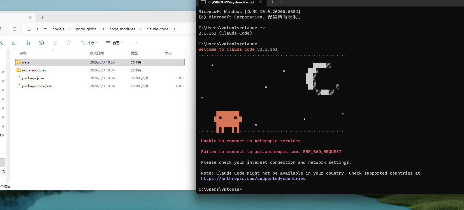The height and width of the screenshot is (210, 464).
Task: Click the This PC monitor icon in address bar
Action: pyautogui.click(x=29, y=29)
